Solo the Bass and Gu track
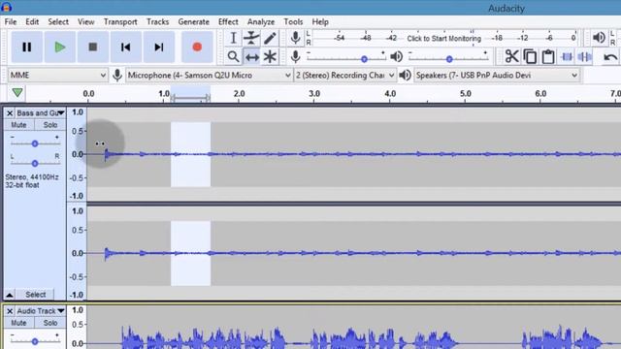 pyautogui.click(x=50, y=125)
